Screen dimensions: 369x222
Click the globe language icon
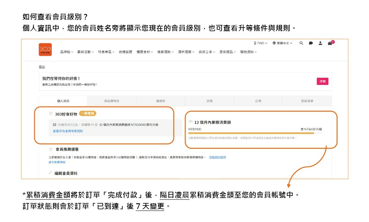(x=274, y=43)
